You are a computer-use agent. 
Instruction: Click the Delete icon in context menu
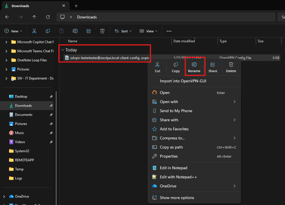click(x=231, y=65)
